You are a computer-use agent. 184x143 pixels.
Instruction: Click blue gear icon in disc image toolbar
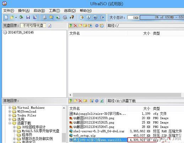point(97,26)
